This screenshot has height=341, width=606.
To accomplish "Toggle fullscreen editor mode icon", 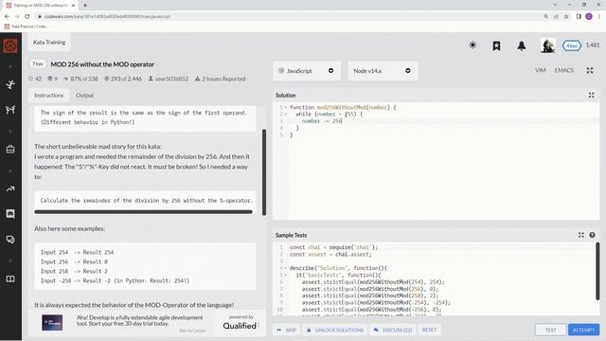I will pos(590,70).
